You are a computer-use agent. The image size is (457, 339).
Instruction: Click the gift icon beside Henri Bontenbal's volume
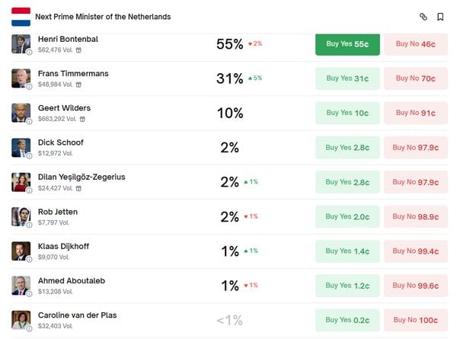point(78,50)
